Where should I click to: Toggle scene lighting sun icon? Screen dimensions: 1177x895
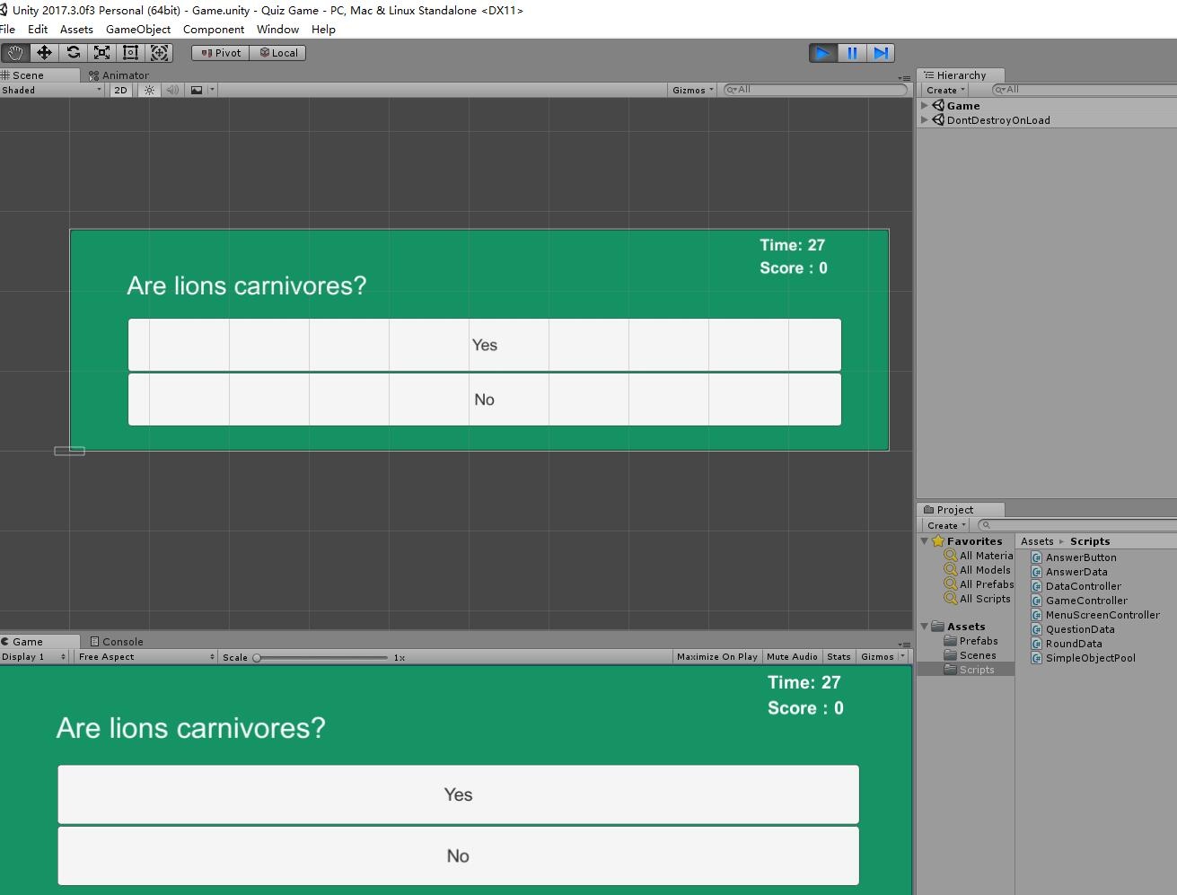pos(150,90)
